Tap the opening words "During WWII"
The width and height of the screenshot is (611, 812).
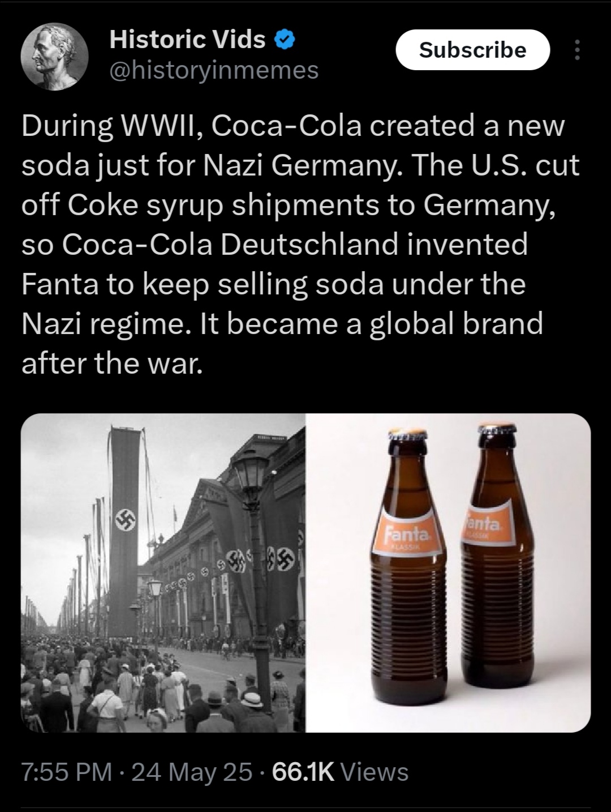[113, 126]
